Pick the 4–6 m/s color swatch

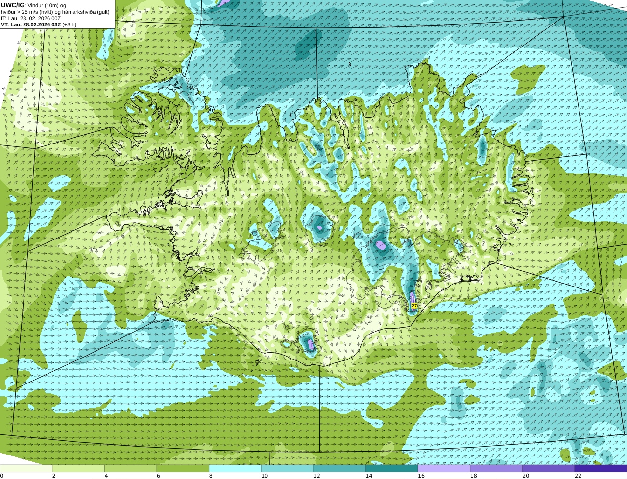(131, 468)
